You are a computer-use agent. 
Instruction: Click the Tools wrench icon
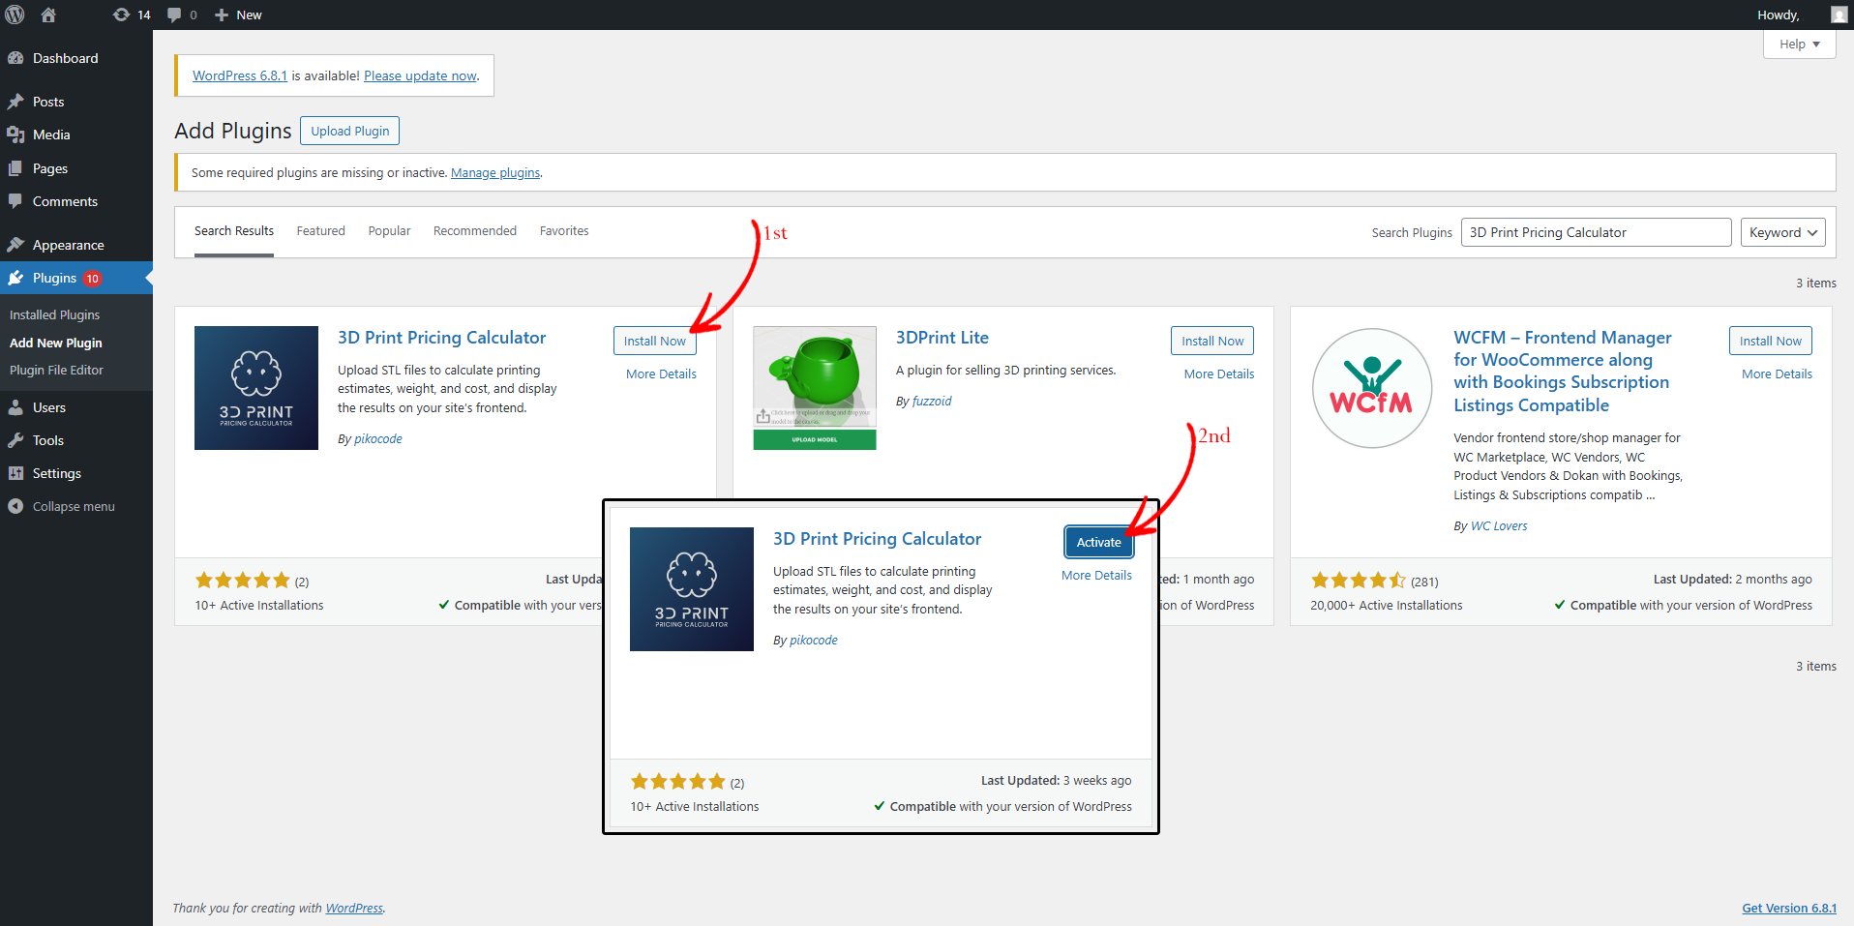[15, 440]
